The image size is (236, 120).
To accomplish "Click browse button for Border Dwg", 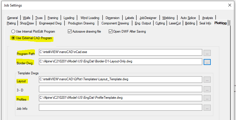I will click(x=207, y=62).
